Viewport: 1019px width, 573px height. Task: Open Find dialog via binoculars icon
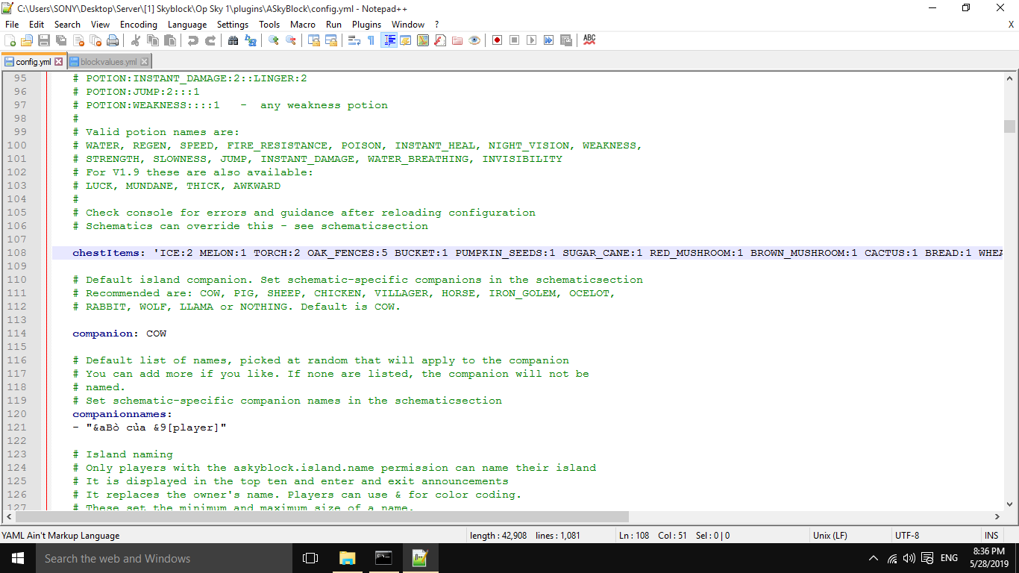tap(233, 40)
